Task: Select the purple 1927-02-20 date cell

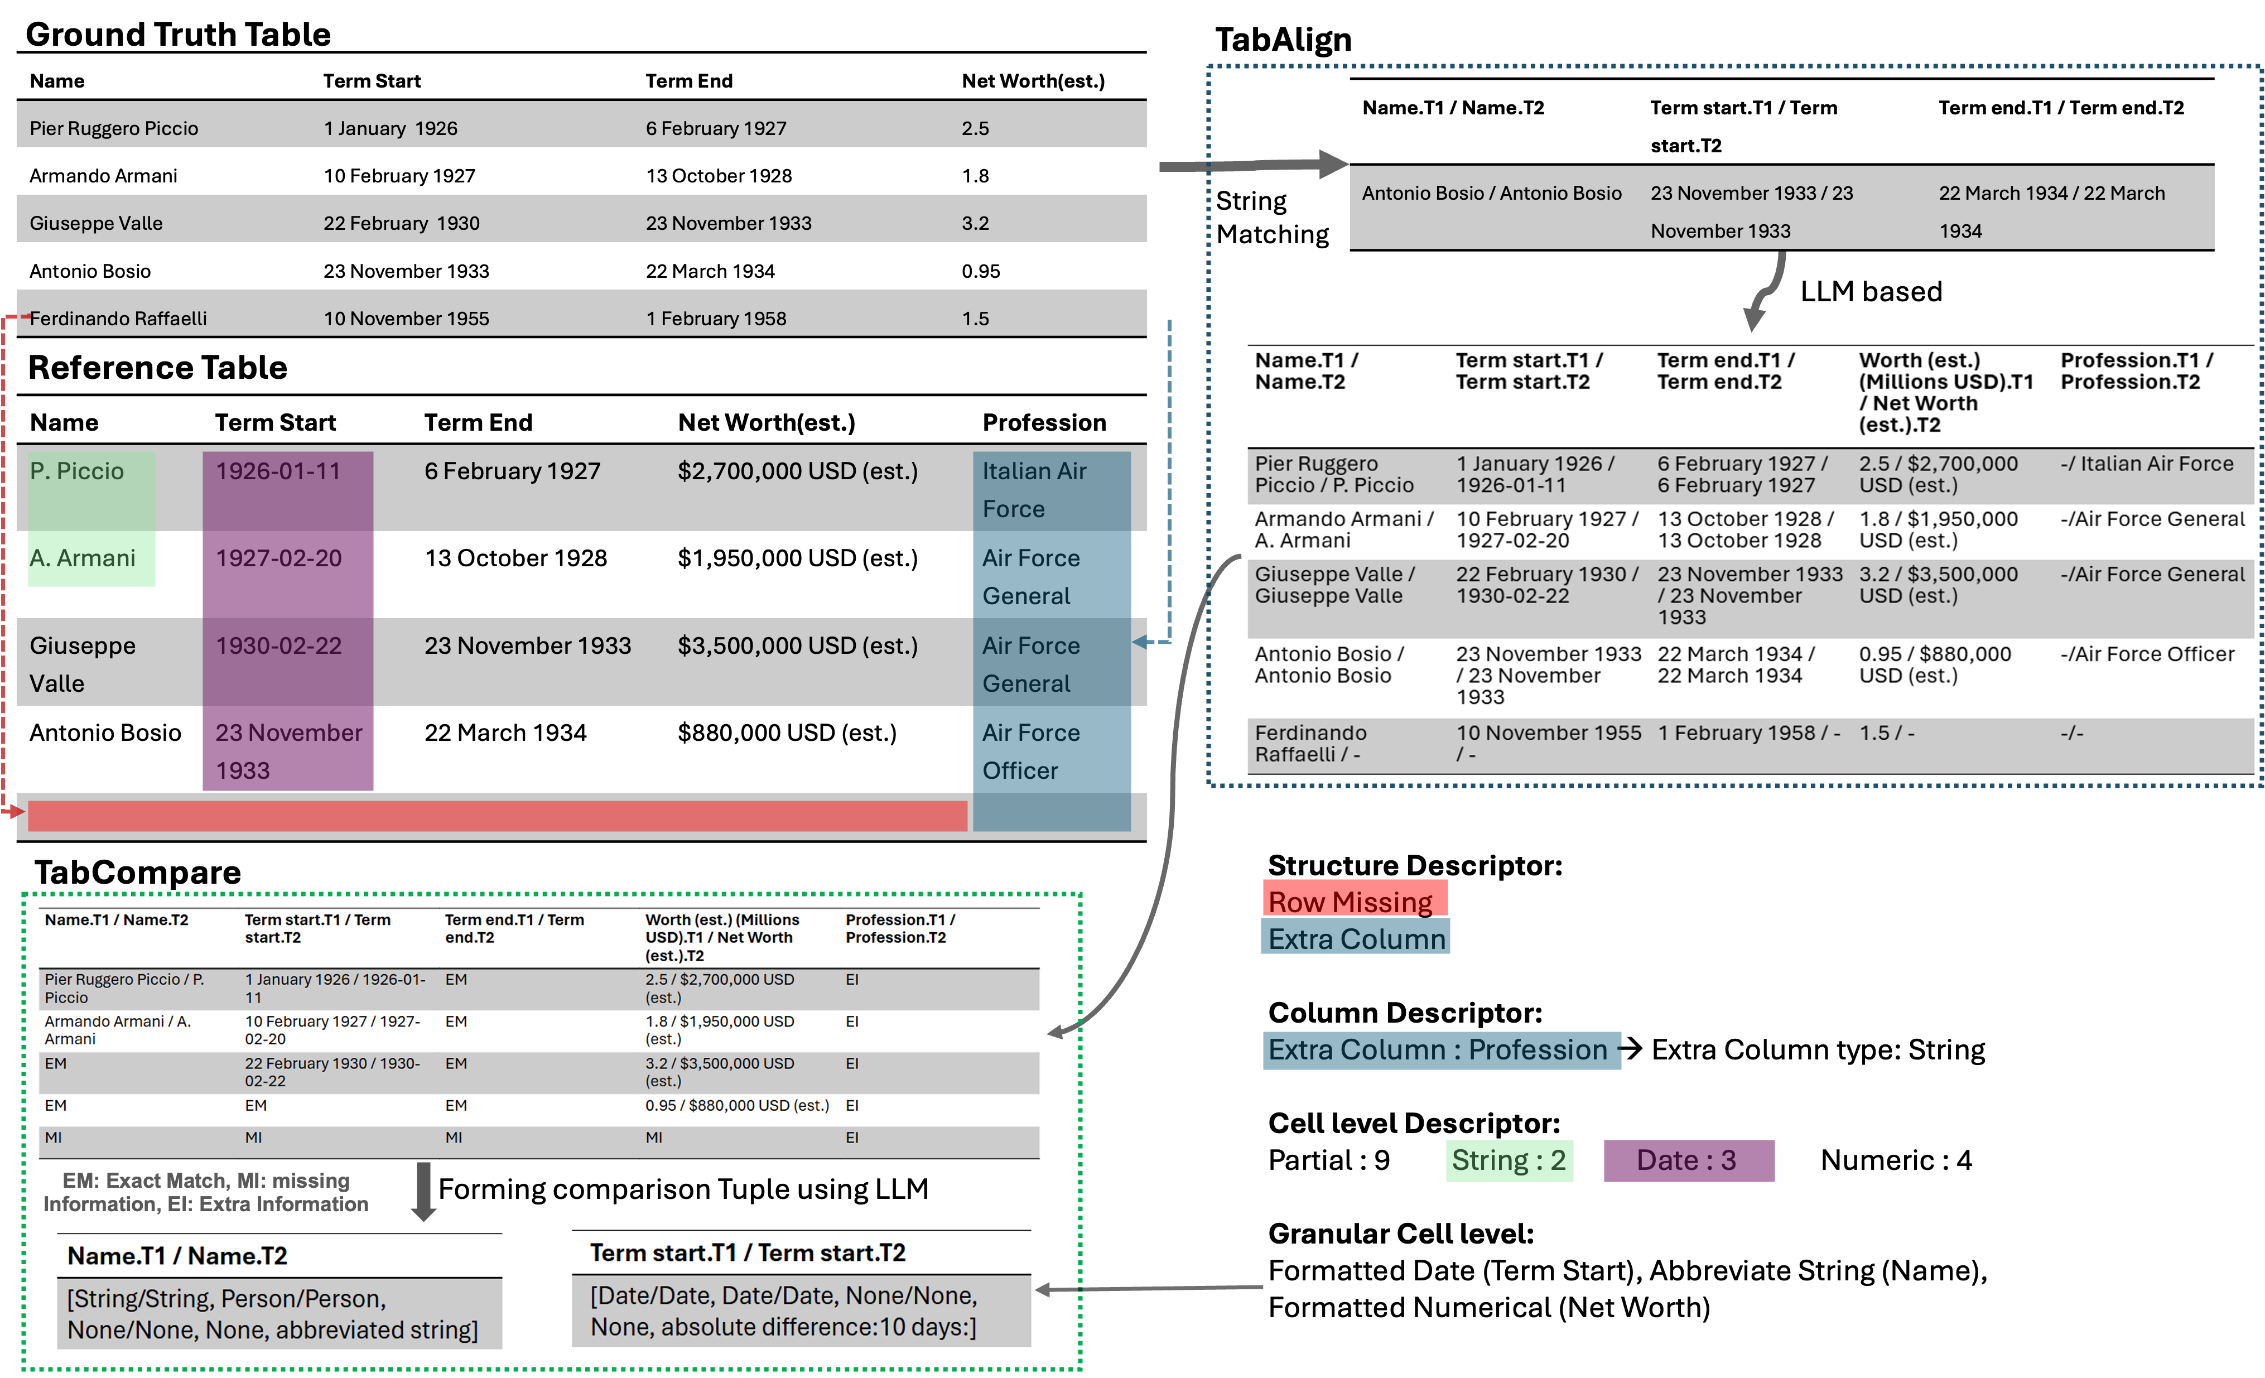Action: 287,574
